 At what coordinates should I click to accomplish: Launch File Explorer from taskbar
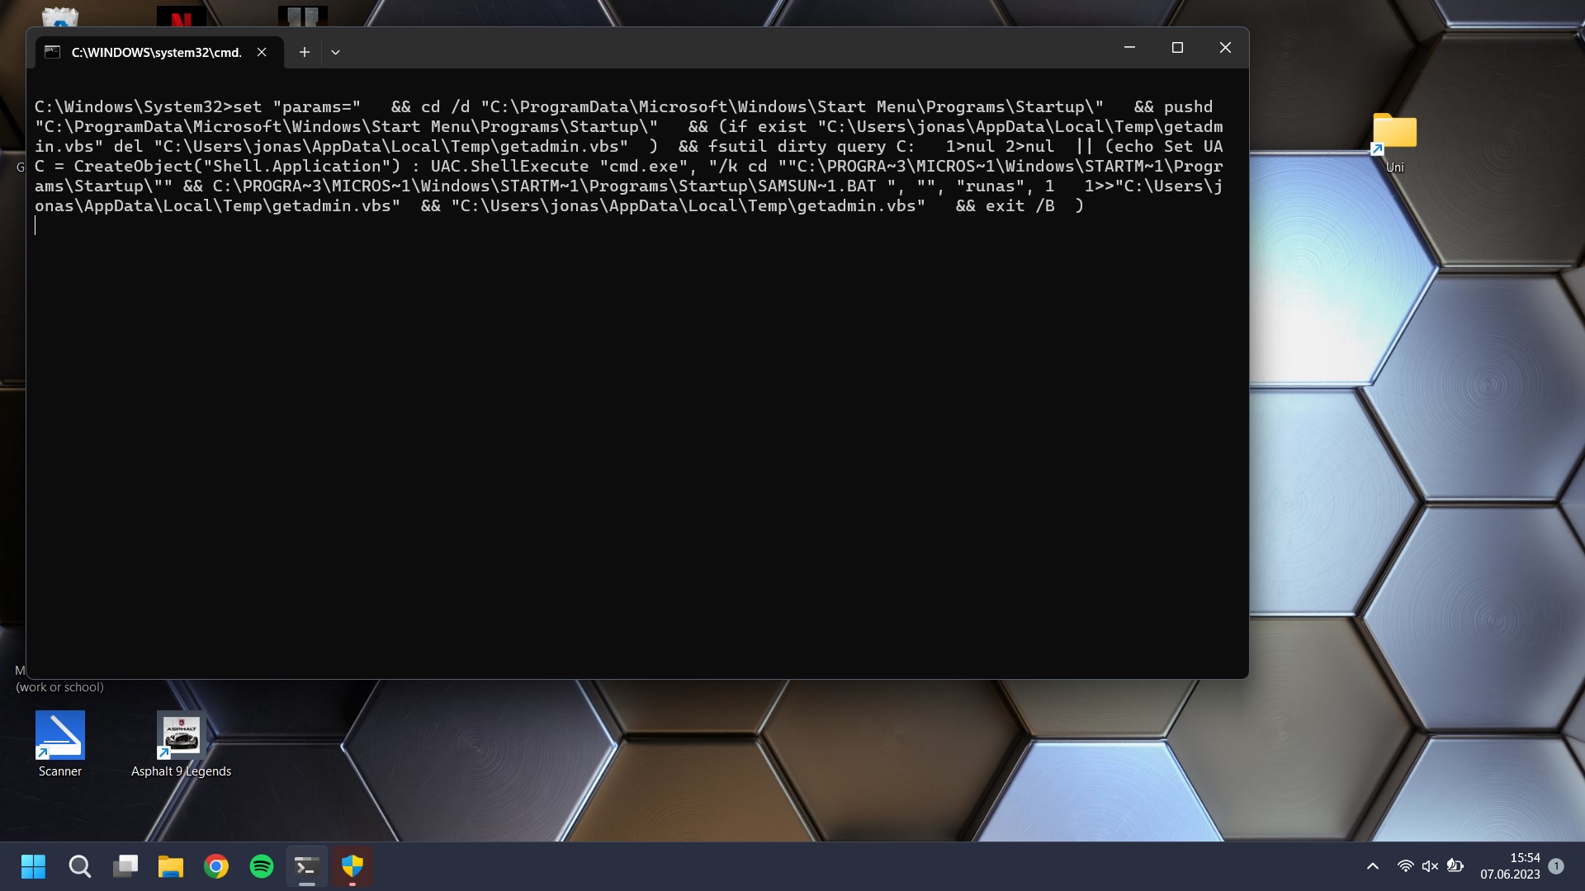coord(171,866)
